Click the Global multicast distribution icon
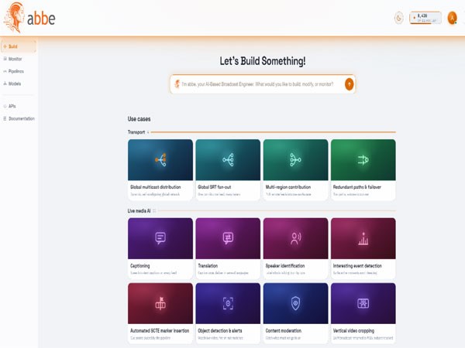Image resolution: width=465 pixels, height=348 pixels. (x=160, y=160)
